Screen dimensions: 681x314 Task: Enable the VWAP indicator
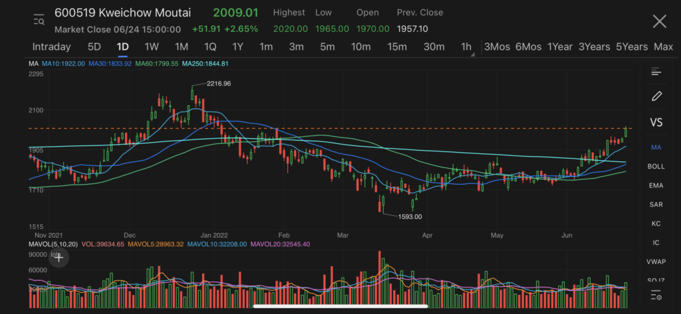pyautogui.click(x=656, y=262)
